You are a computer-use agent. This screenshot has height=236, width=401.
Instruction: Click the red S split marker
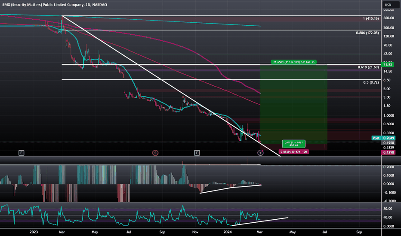(155, 152)
